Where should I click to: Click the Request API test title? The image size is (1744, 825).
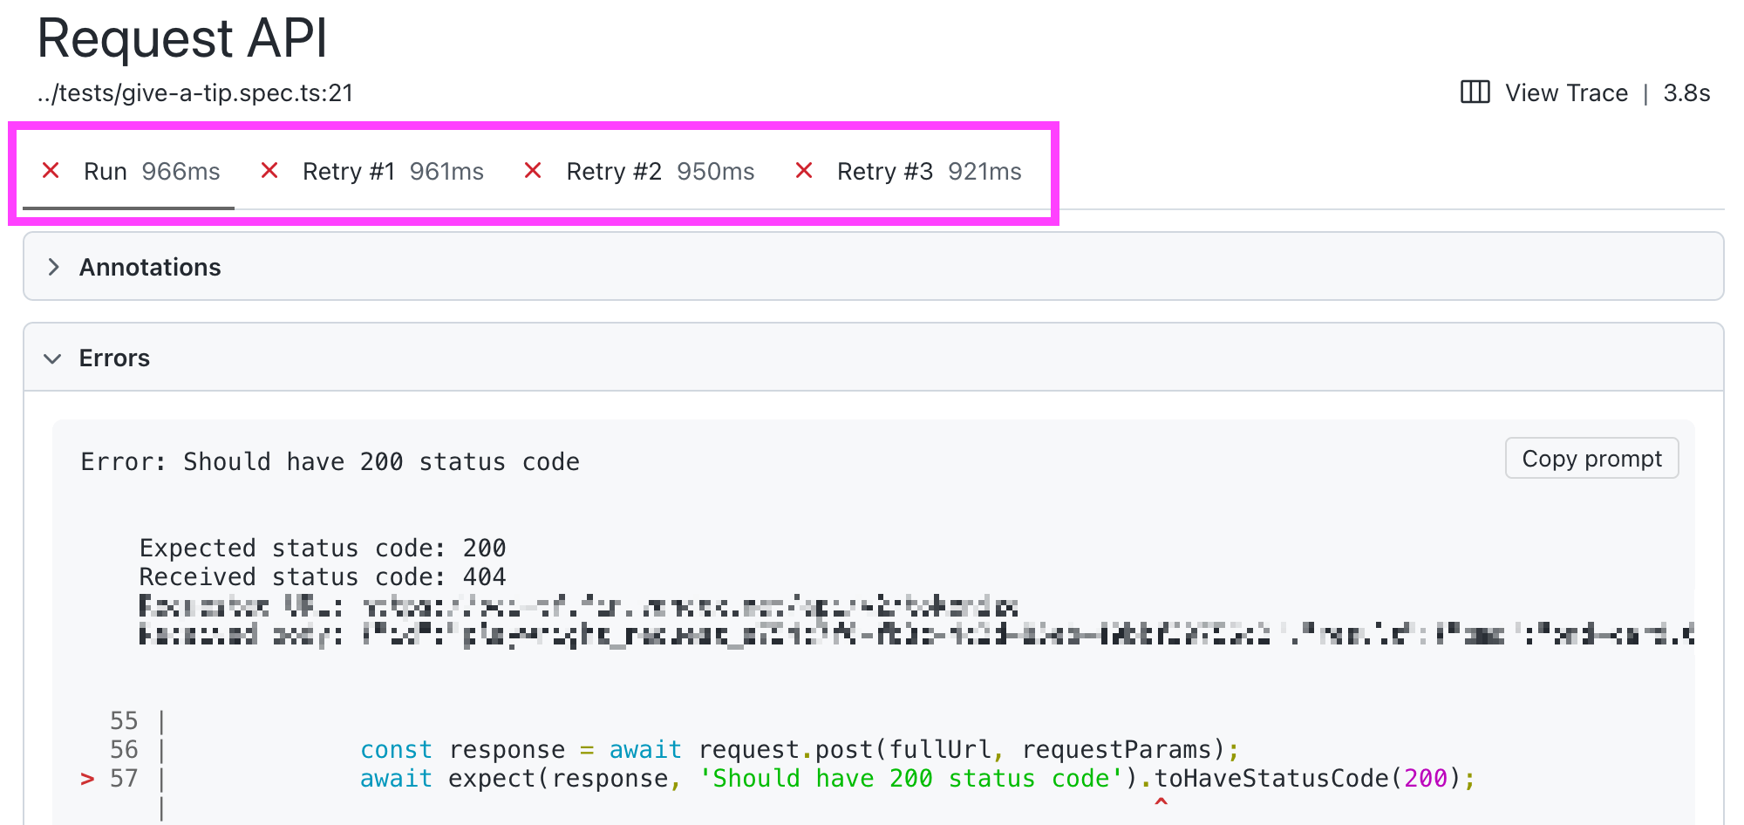point(182,38)
